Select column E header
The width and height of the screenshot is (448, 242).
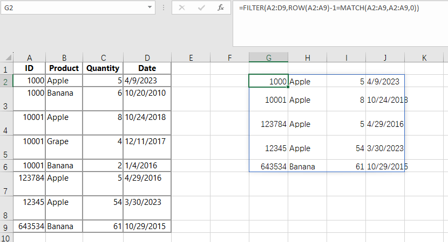[x=191, y=58]
